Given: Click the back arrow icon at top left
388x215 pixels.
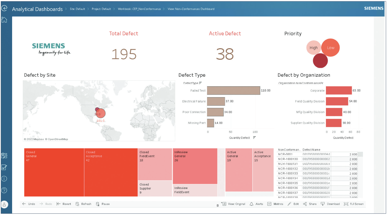Looking at the screenshot, I should [x=4, y=8].
